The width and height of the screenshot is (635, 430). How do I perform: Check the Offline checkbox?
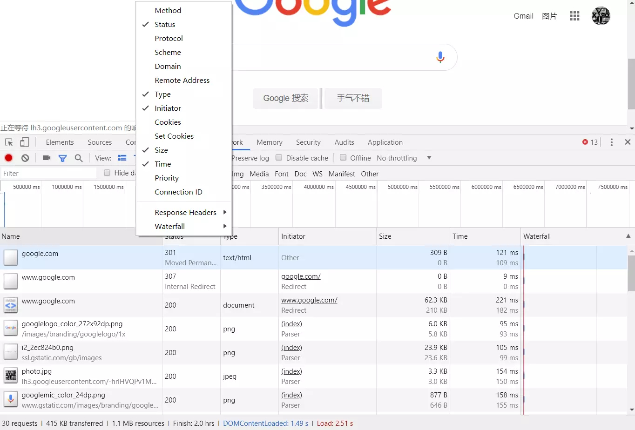pyautogui.click(x=343, y=157)
